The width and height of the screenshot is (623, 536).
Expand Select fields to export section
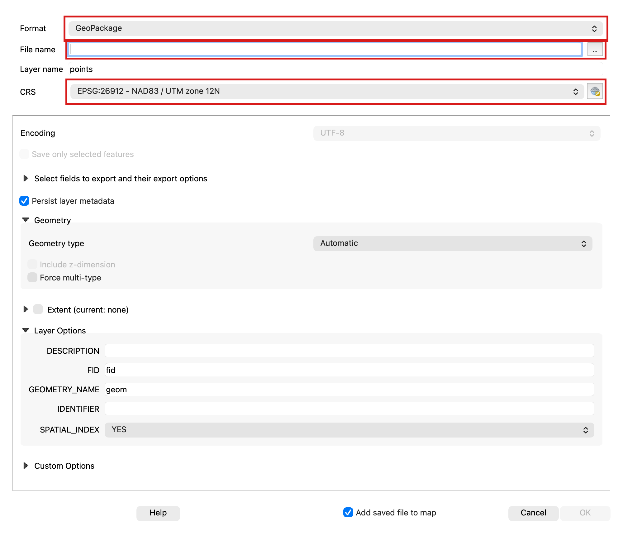coord(26,178)
